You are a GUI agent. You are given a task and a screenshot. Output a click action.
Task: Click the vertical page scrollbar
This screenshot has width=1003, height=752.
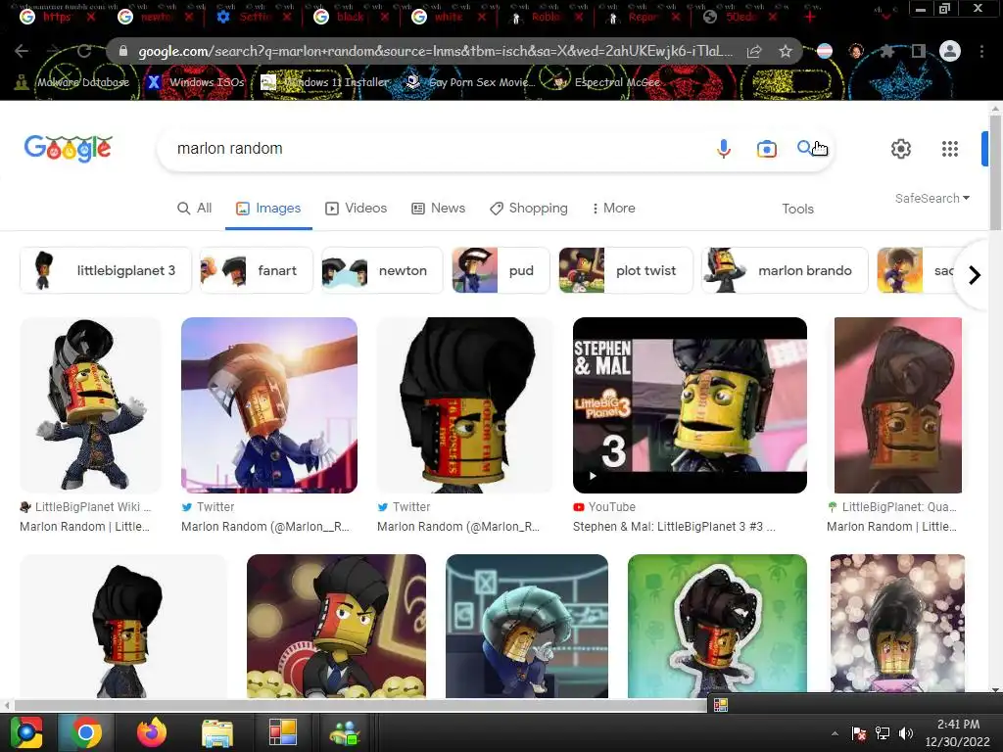[995, 172]
